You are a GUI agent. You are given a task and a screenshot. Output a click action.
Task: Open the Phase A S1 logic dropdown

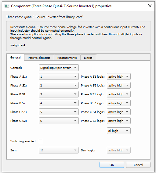pyautogui.click(x=119, y=76)
